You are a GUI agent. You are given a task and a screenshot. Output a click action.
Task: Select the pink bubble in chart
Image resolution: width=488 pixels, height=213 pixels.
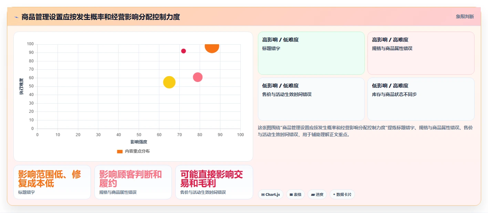[198, 77]
